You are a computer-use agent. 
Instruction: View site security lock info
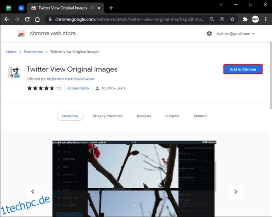pyautogui.click(x=50, y=19)
